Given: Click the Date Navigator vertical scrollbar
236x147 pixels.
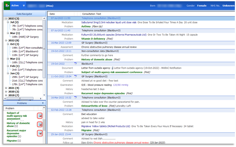Looking at the screenshot, I should [44, 49].
